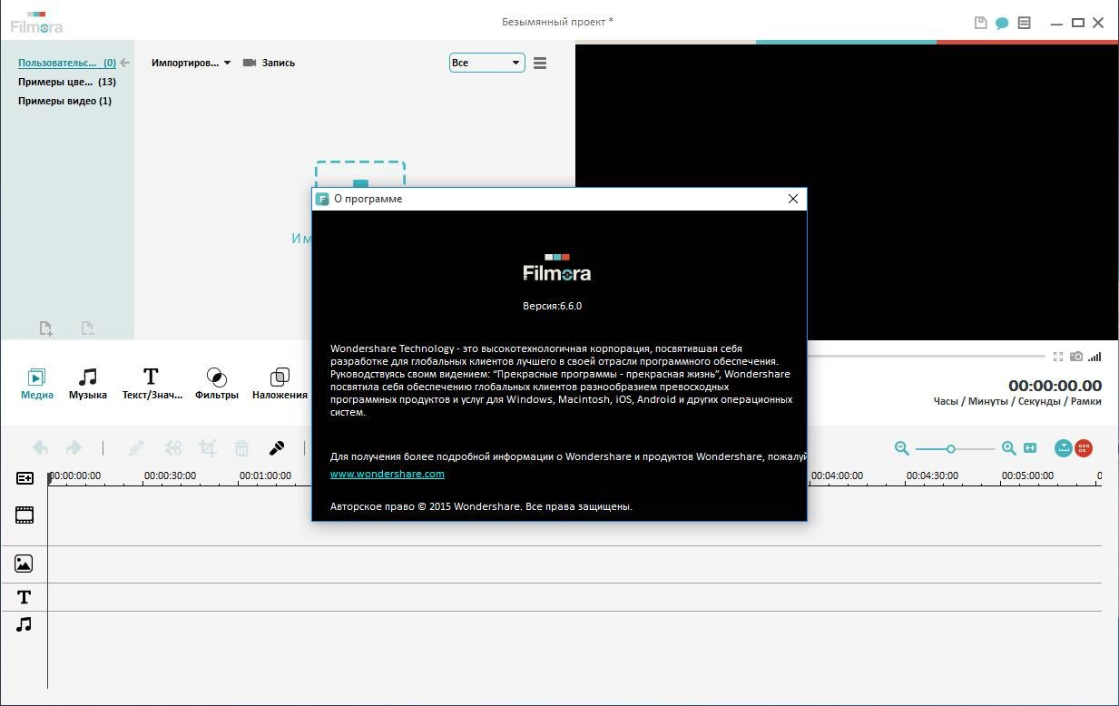Select the text track T icon

click(25, 597)
